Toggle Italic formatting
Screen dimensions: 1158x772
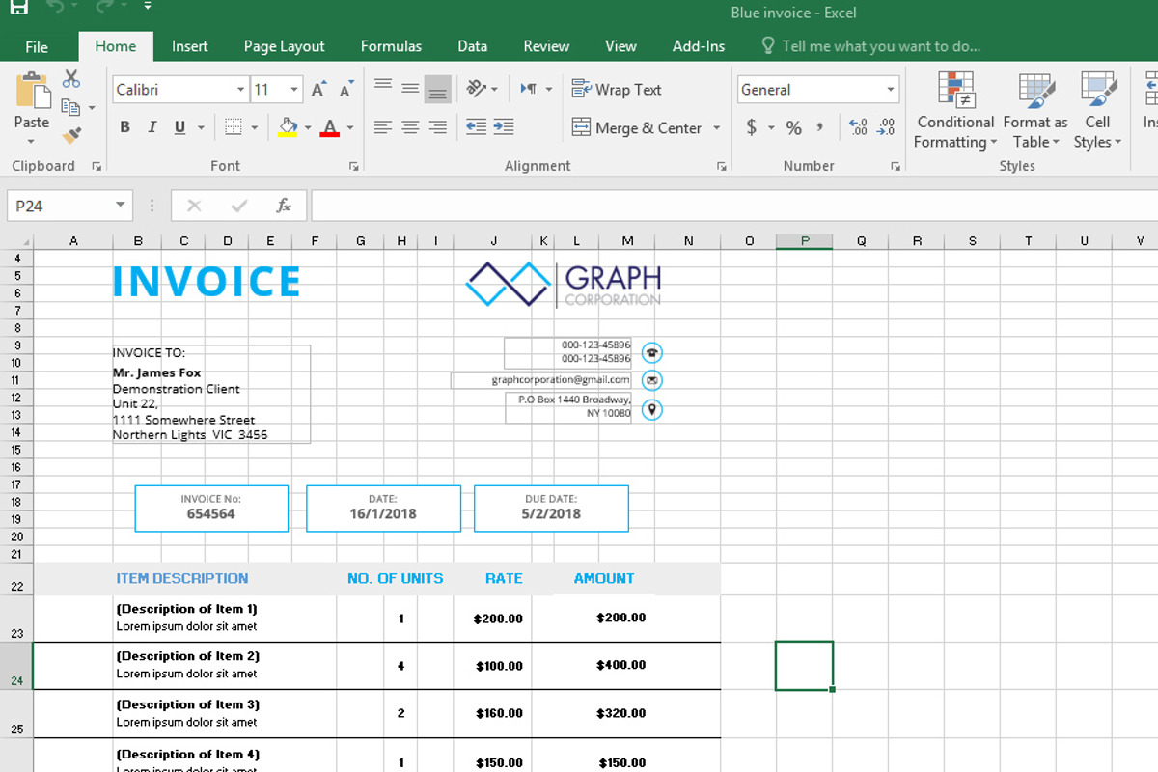tap(152, 127)
